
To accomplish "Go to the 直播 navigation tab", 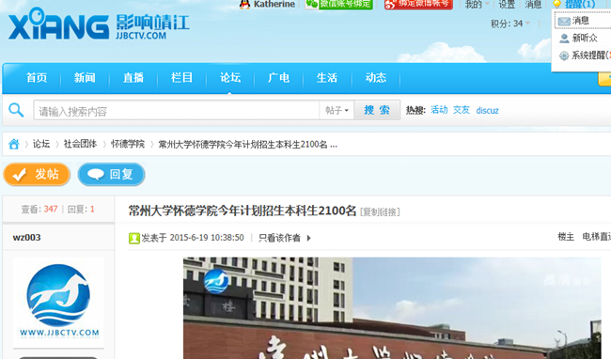I will tap(133, 78).
